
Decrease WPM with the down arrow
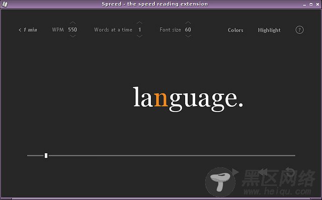pos(72,36)
